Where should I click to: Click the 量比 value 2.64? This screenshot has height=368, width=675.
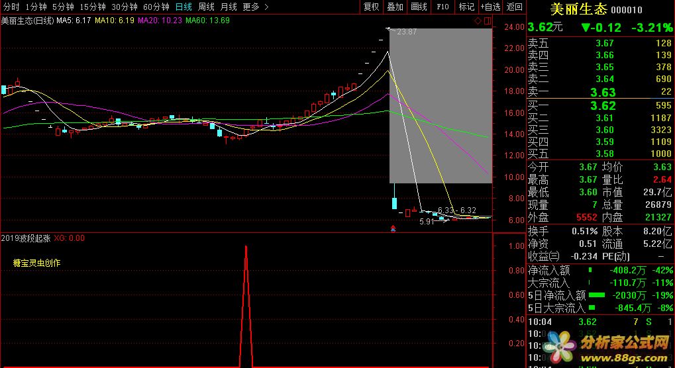click(662, 180)
